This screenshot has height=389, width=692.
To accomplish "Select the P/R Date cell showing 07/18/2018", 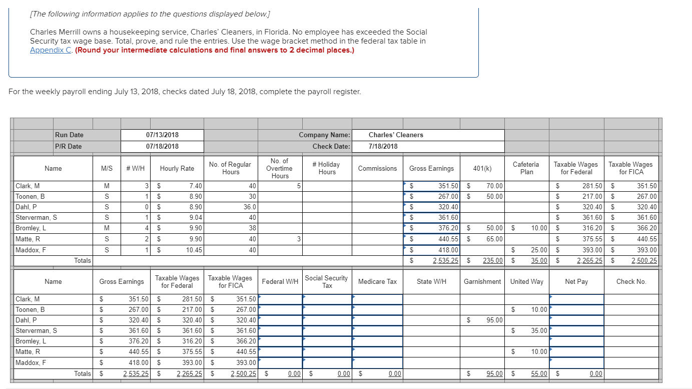I will pos(162,146).
